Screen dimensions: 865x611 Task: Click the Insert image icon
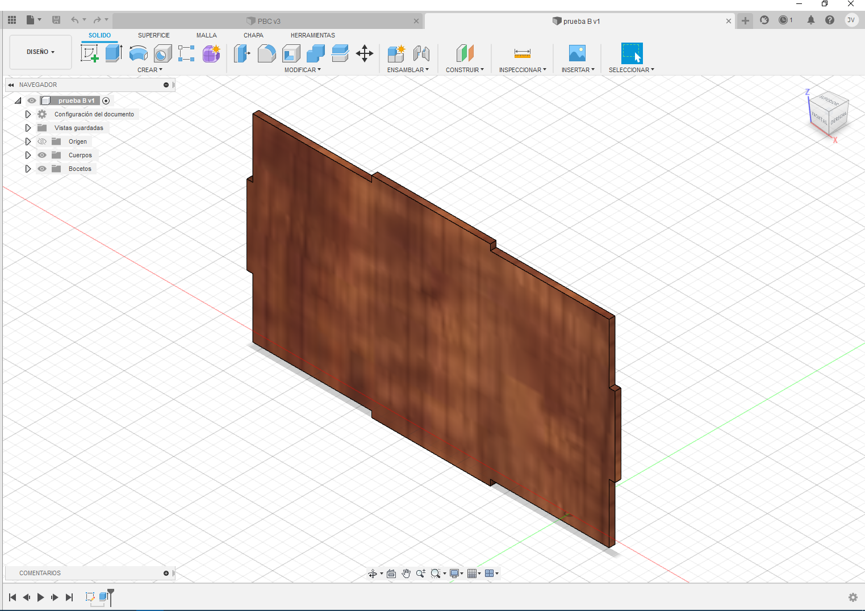[x=577, y=53]
